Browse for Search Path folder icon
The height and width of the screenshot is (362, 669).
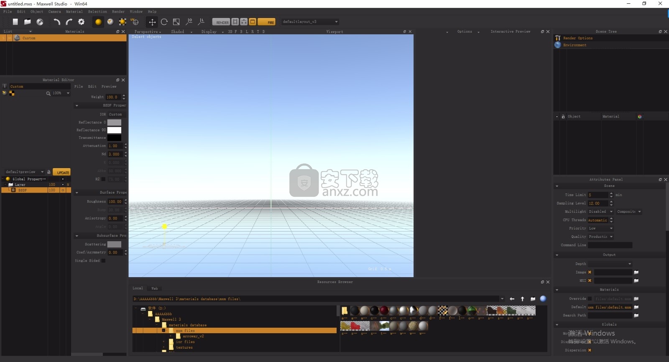pos(636,316)
